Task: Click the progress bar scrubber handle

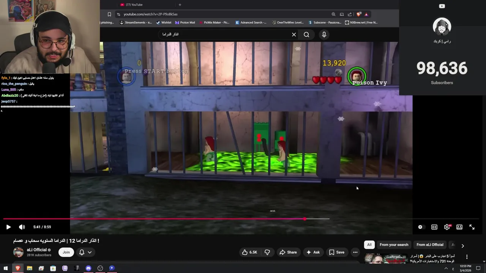Action: click(x=305, y=219)
